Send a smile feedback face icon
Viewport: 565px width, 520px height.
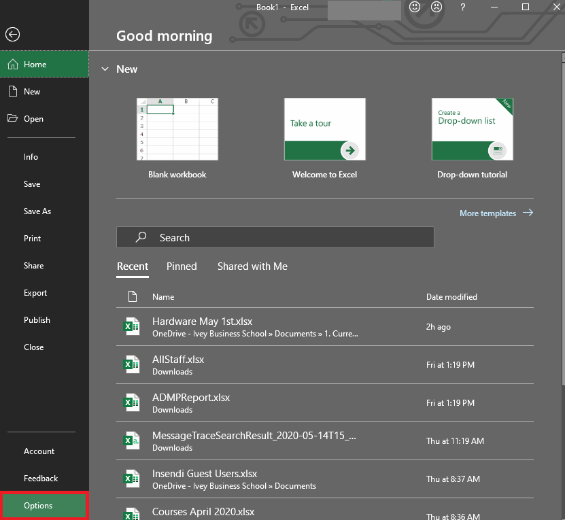point(415,7)
